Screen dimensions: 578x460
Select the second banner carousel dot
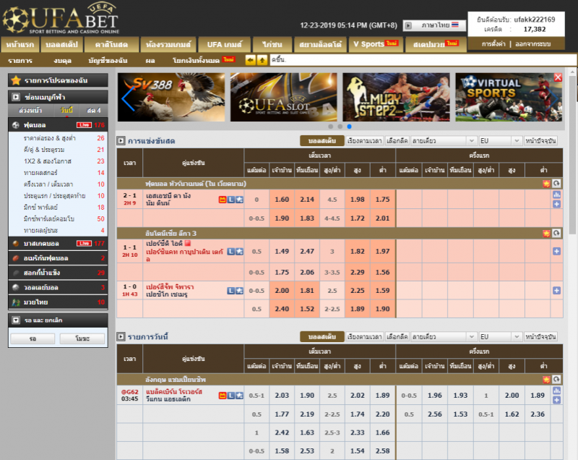click(x=340, y=127)
